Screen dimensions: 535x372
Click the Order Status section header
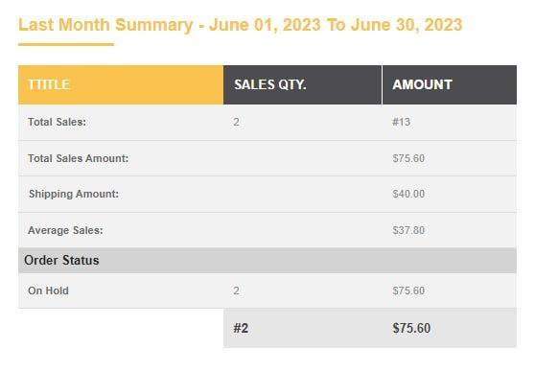[x=267, y=261]
